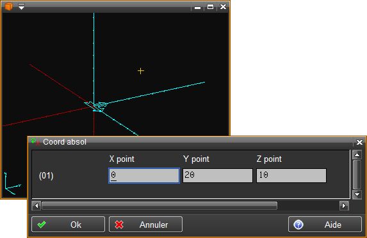Cancel with the Annuler button
Image resolution: width=367 pixels, height=238 pixels.
click(145, 225)
